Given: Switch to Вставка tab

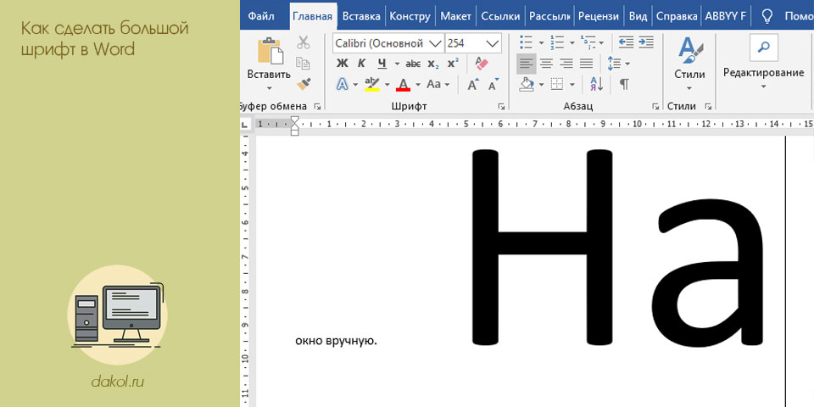Looking at the screenshot, I should pyautogui.click(x=361, y=16).
